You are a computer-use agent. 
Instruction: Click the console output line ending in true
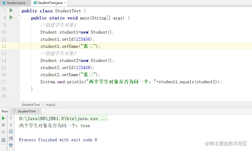tap(55, 126)
